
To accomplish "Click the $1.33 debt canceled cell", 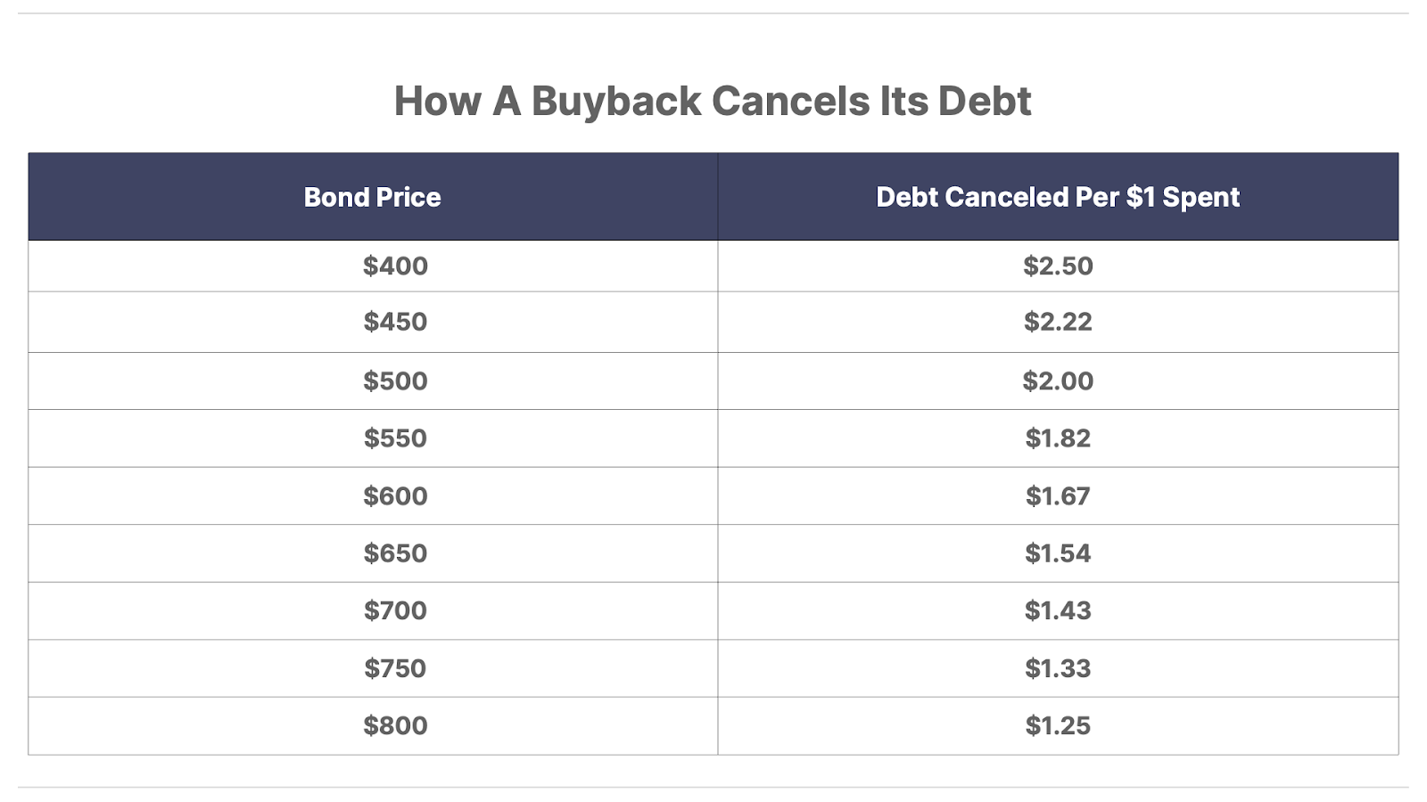I will pyautogui.click(x=1058, y=668).
